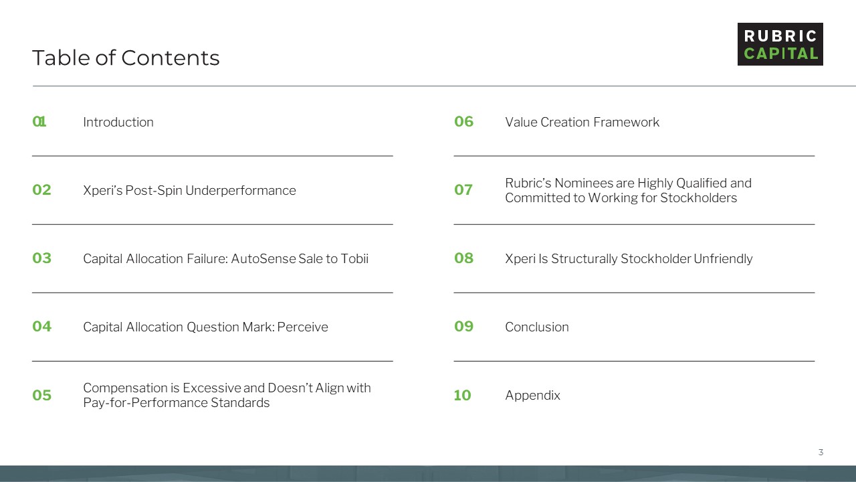
Task: Click section number 05 in green
Action: coord(41,396)
